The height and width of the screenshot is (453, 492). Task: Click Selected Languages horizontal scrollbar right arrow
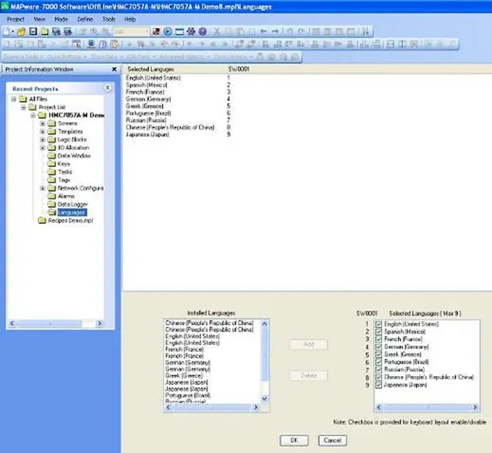(x=475, y=407)
